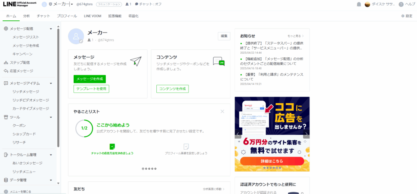This screenshot has width=417, height=194.
Task: Show previous ad banner with left arrow
Action: (238, 134)
